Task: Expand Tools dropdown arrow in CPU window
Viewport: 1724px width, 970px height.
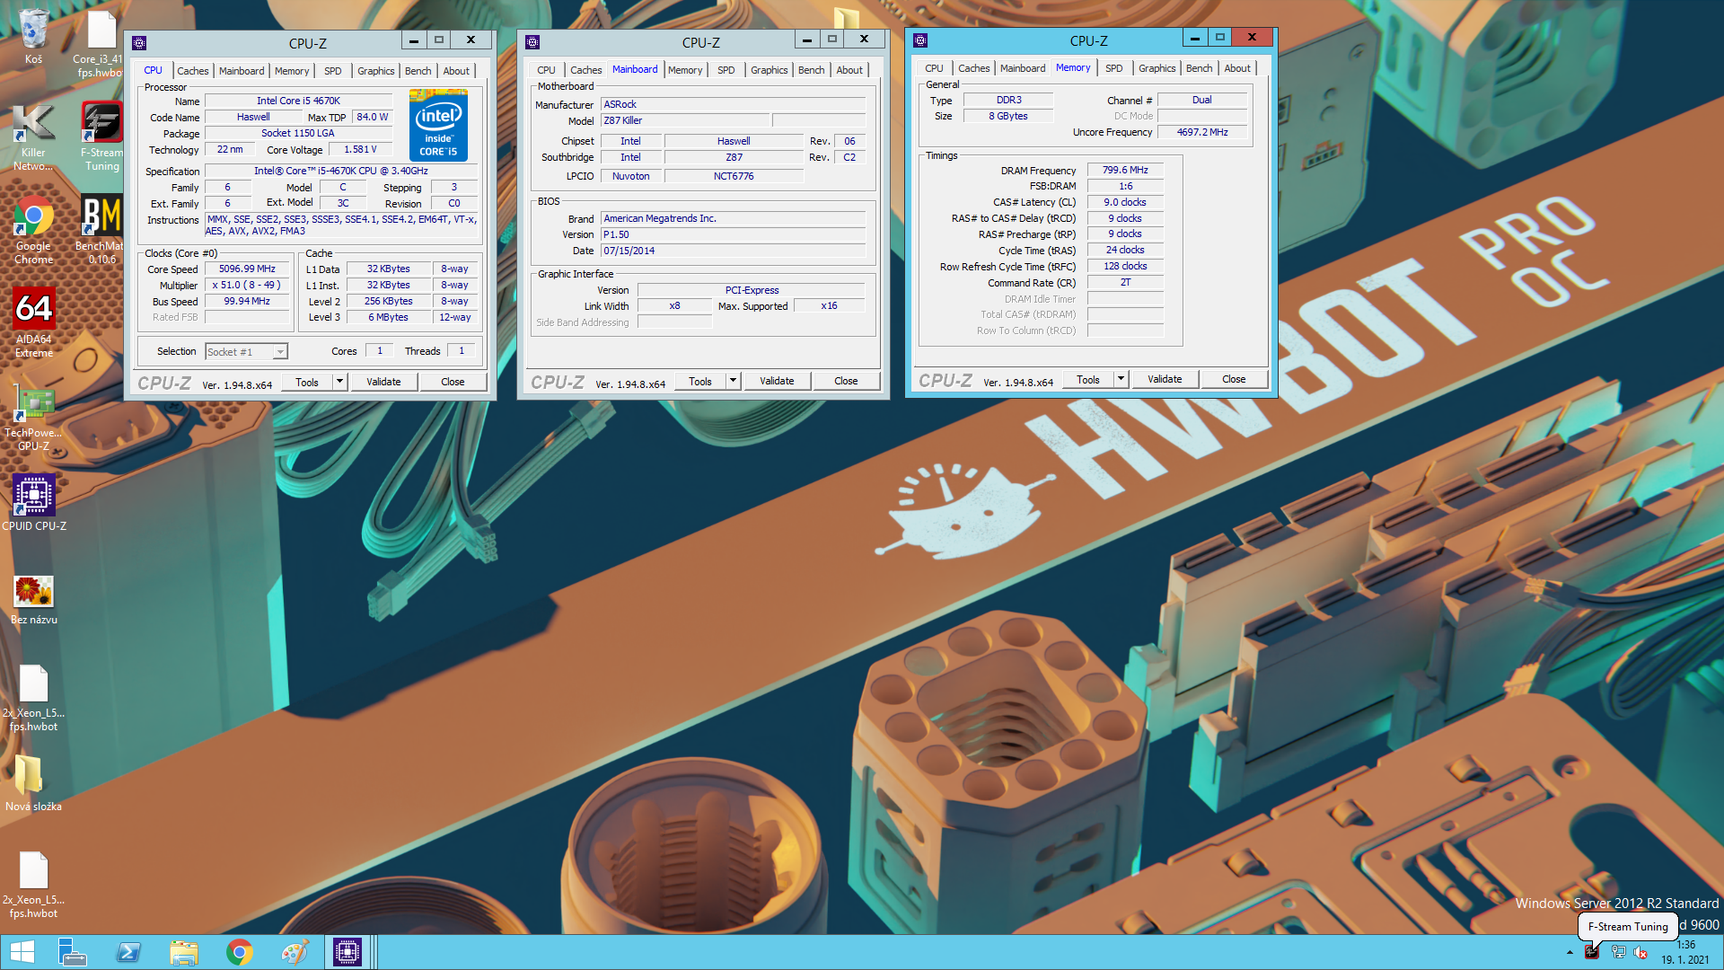Action: [339, 382]
